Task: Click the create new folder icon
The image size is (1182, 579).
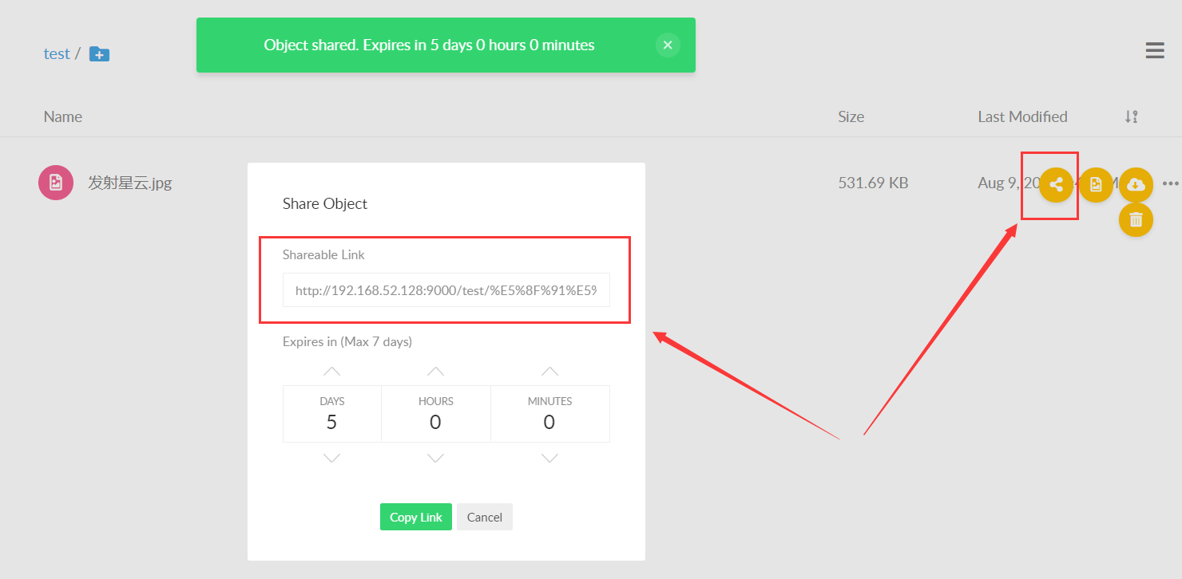Action: (x=99, y=54)
